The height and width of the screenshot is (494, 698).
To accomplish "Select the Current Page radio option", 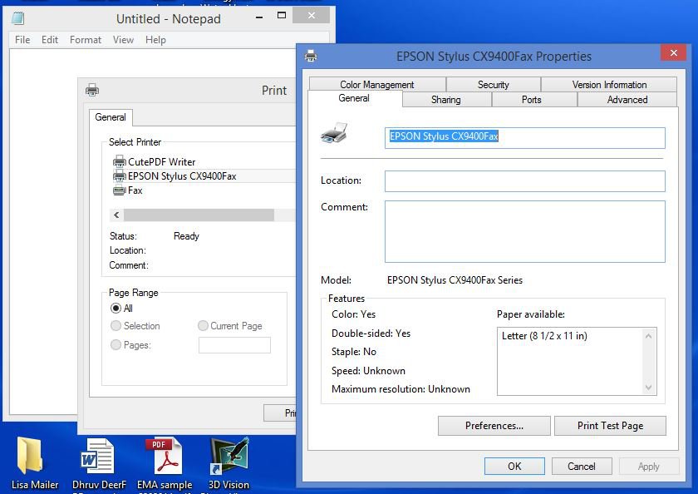I will tap(204, 326).
